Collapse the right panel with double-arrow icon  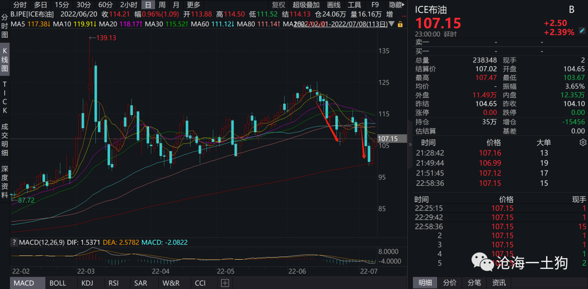[x=410, y=144]
